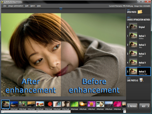Image resolution: width=152 pixels, height=114 pixels.
Task: Select thumbnail PPE-Pic01 night city
Action: point(14,104)
